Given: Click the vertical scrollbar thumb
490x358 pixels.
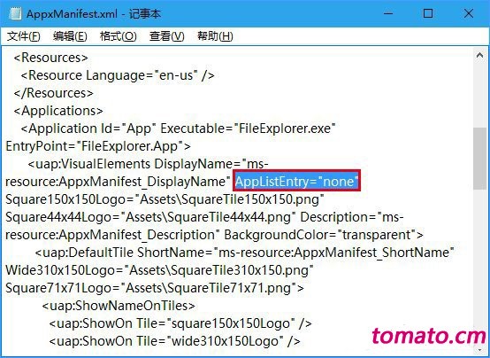Looking at the screenshot, I should point(479,158).
